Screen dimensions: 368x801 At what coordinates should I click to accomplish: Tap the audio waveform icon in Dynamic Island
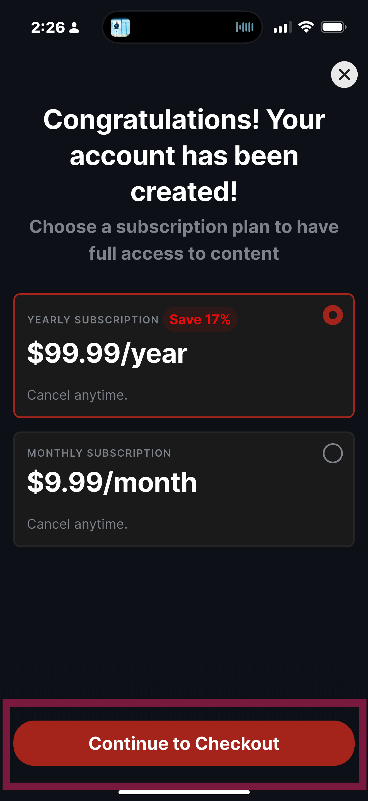pyautogui.click(x=244, y=27)
